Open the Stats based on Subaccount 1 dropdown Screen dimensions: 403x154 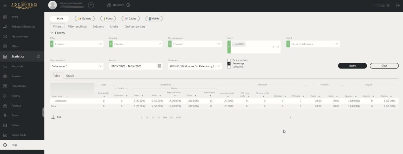click(x=77, y=66)
